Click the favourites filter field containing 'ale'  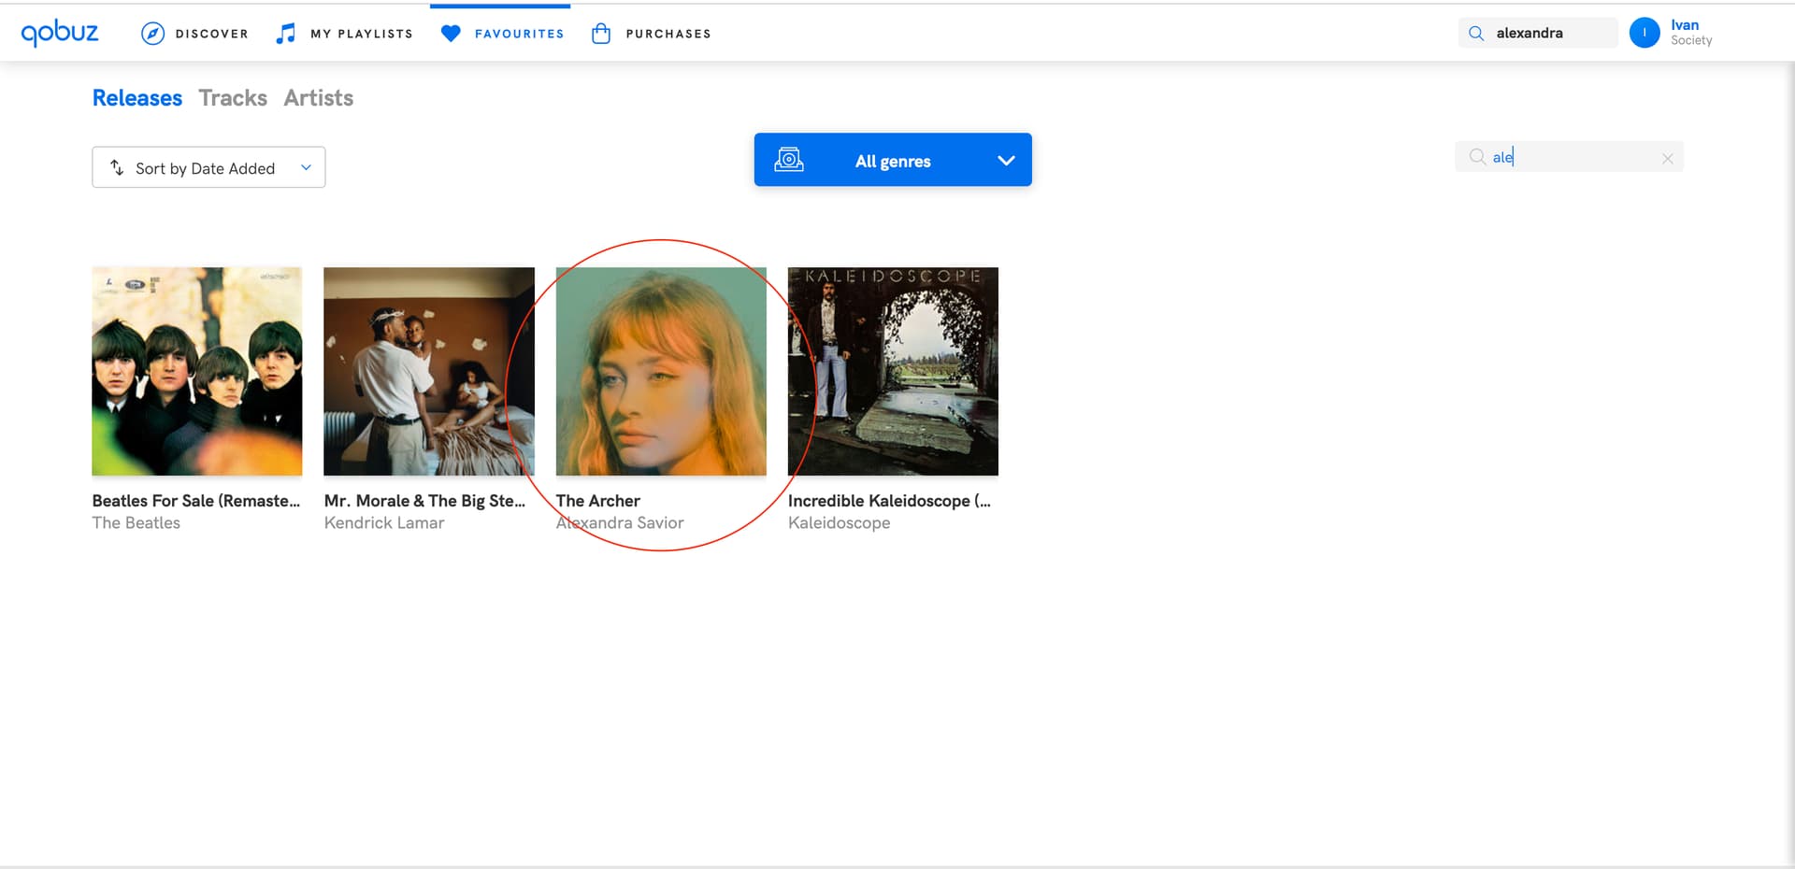point(1571,157)
